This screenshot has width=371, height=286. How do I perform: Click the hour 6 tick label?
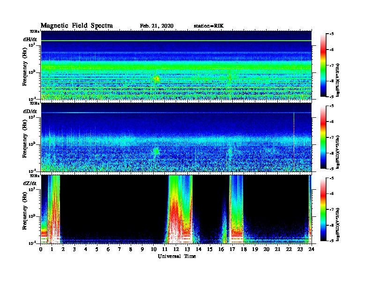(x=109, y=249)
